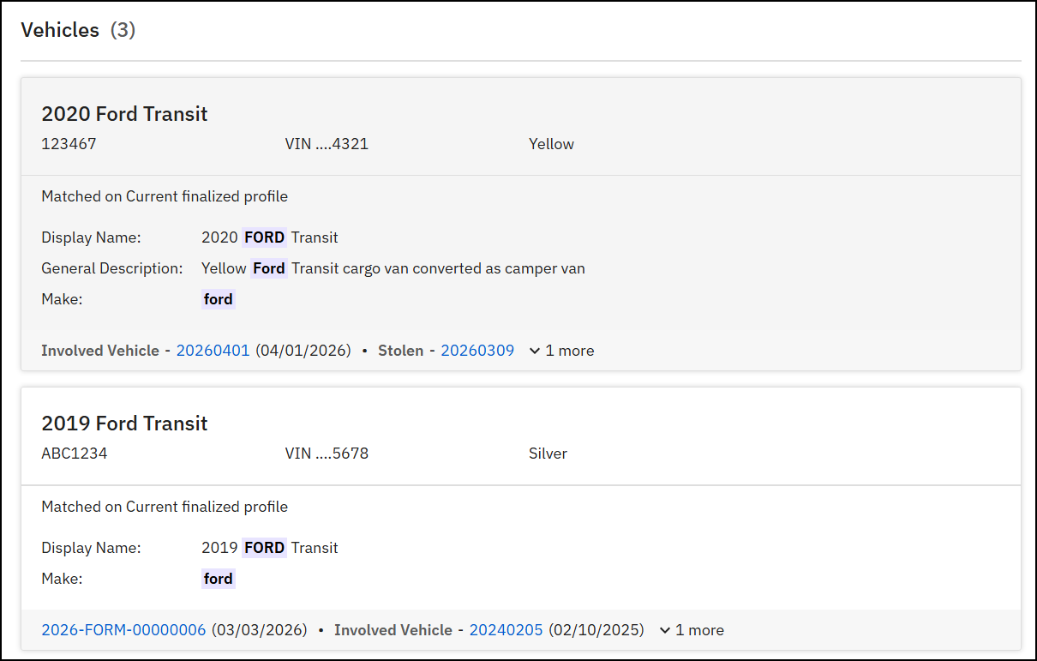Screen dimensions: 1037x661
Task: Select license plate 123467
Action: (69, 143)
